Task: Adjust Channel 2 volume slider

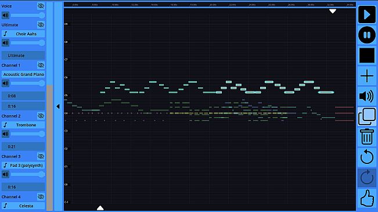Action: 28,134
